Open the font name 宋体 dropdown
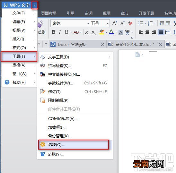The image size is (176, 173). point(88,23)
